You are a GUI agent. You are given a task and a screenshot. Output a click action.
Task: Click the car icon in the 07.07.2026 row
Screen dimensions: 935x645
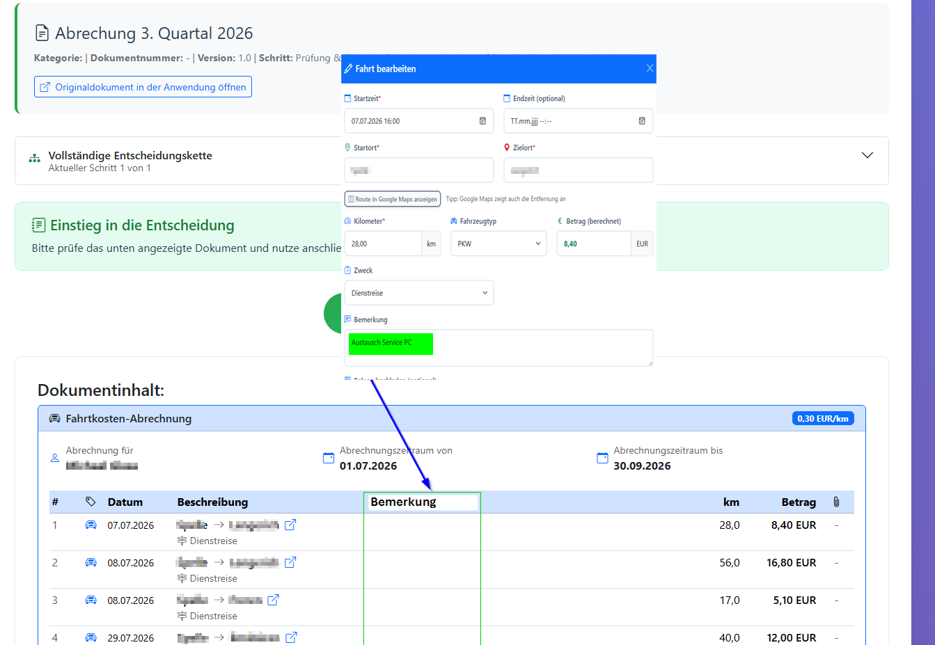pyautogui.click(x=91, y=525)
